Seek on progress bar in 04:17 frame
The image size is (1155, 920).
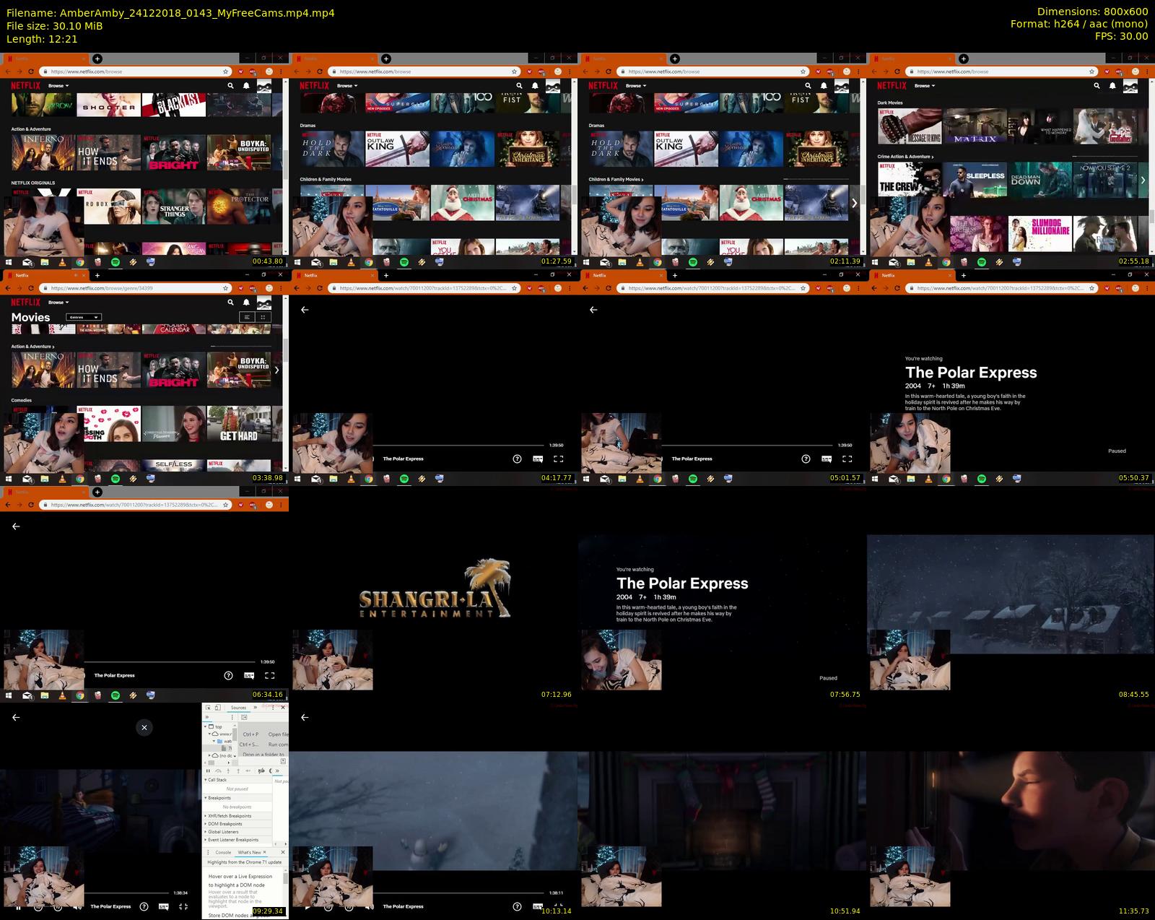pyautogui.click(x=458, y=446)
